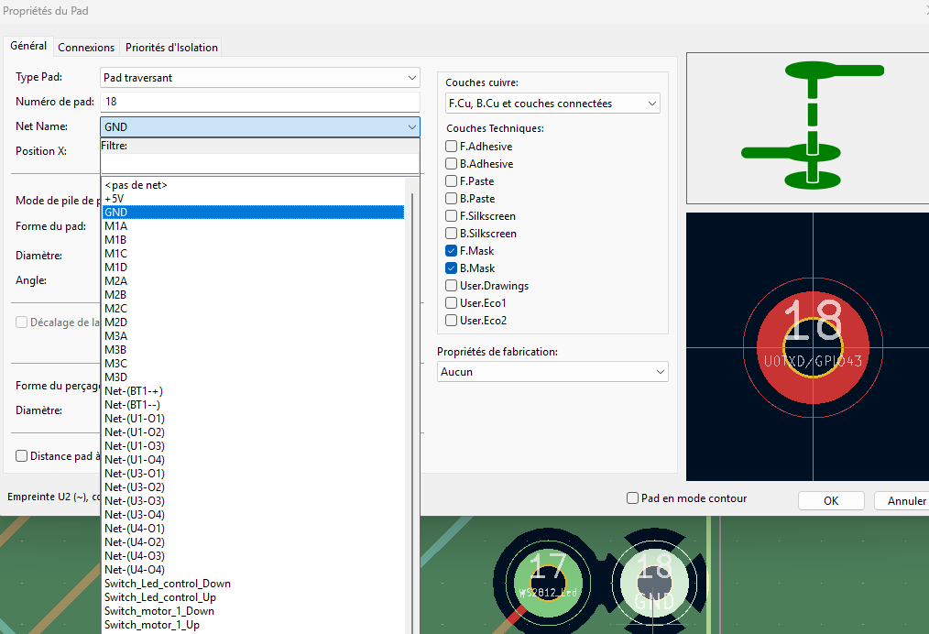Choose net M1C
The image size is (929, 634).
[x=253, y=254]
